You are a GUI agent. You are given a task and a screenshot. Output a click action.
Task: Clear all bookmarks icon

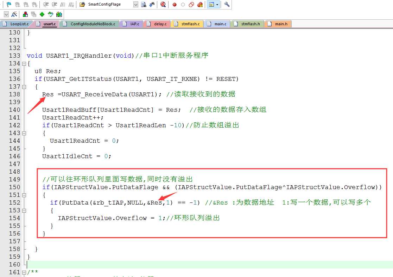coord(34,4)
